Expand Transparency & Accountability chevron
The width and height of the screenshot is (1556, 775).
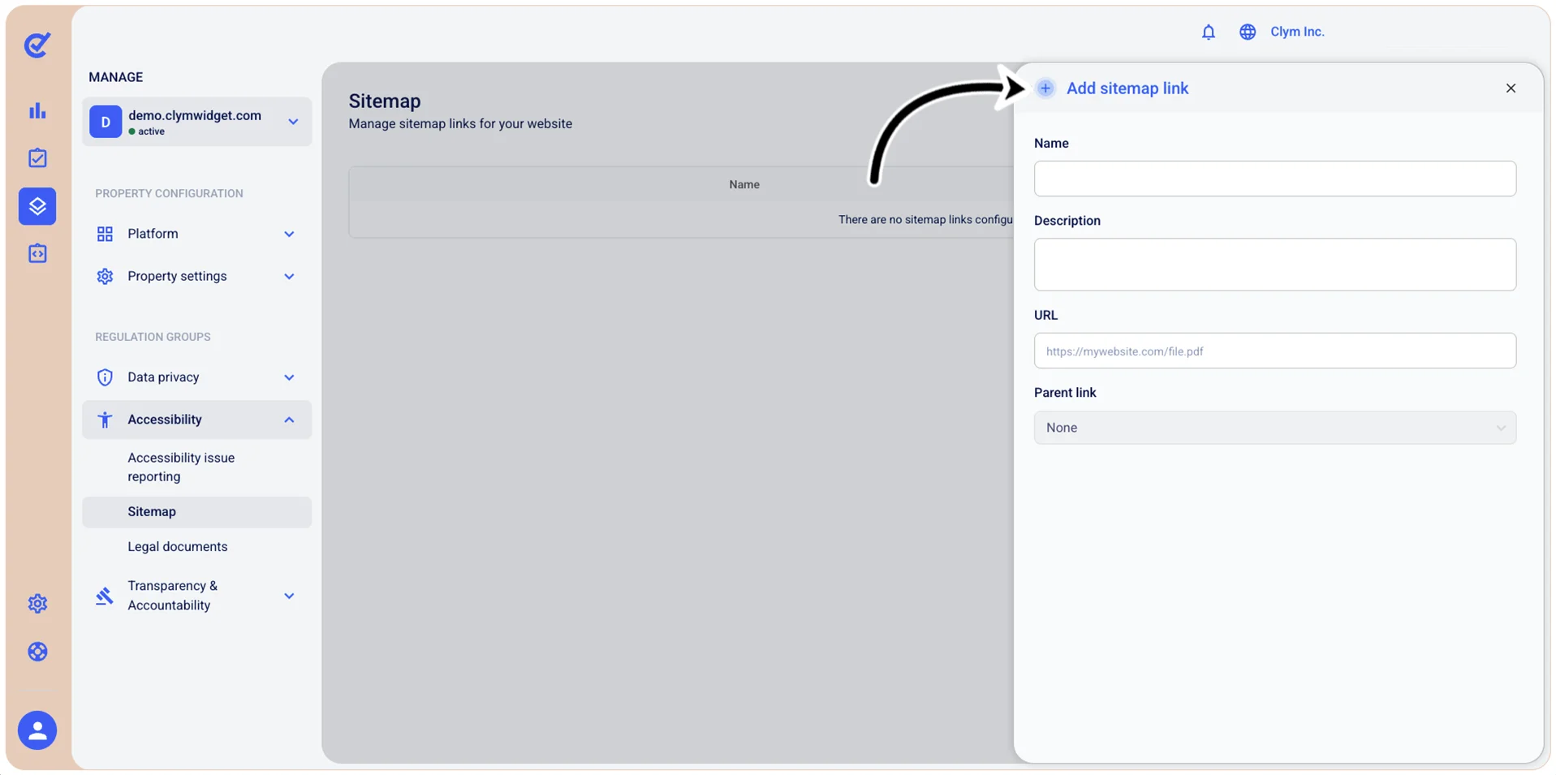(289, 596)
